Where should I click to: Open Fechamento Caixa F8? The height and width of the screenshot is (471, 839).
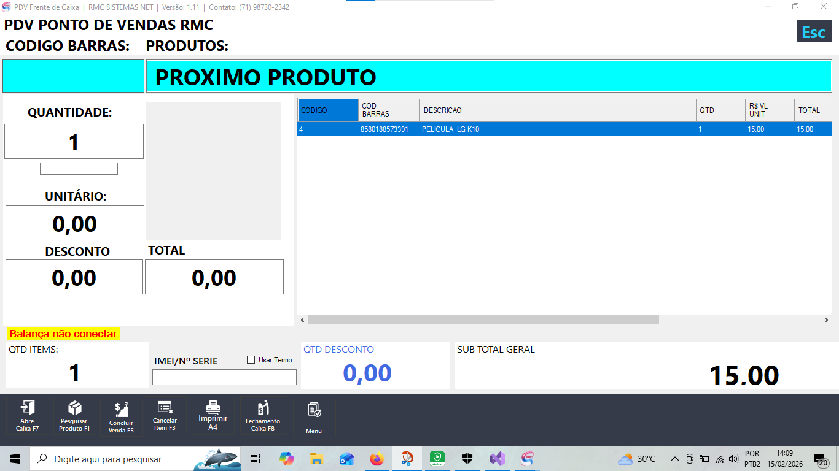click(x=262, y=416)
